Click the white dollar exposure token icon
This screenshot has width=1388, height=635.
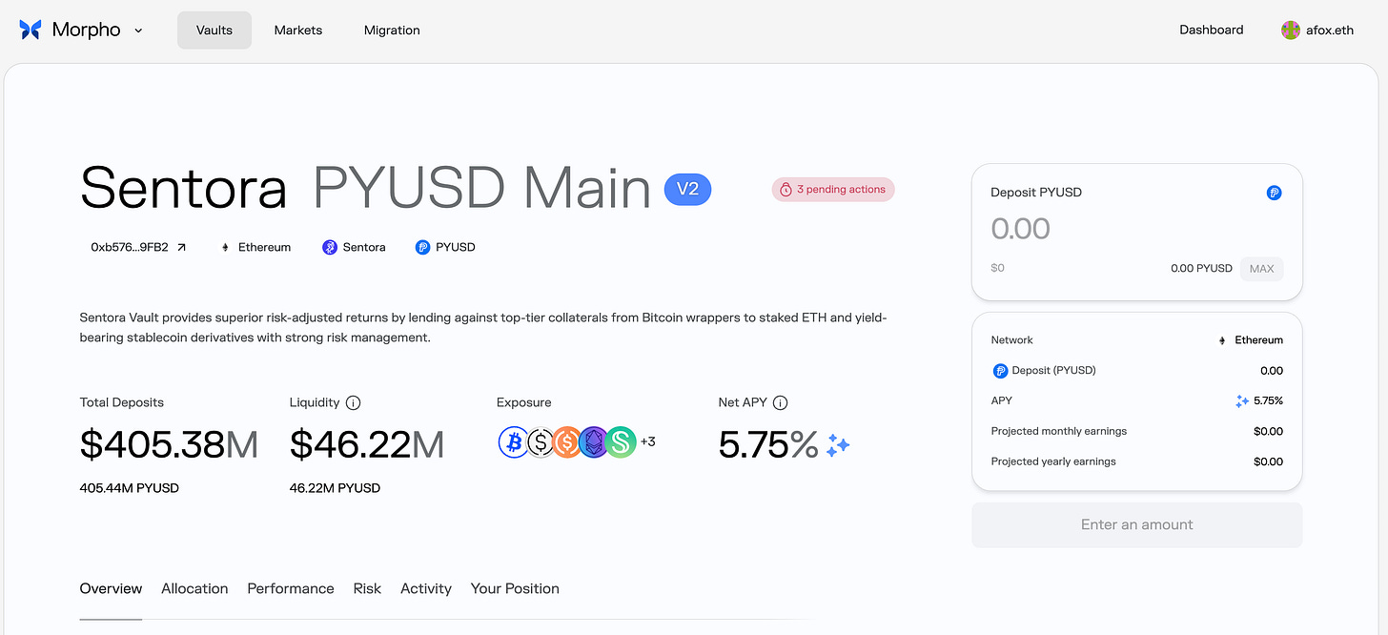click(x=541, y=441)
